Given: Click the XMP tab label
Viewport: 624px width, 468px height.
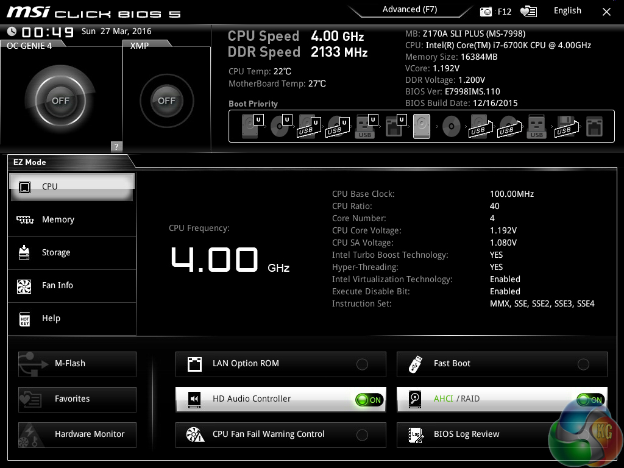Looking at the screenshot, I should [140, 46].
